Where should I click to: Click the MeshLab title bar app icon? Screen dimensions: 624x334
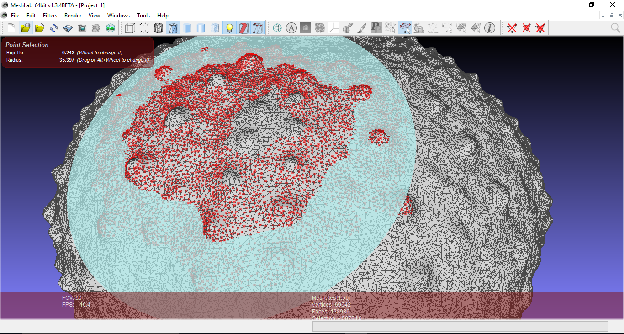(5, 5)
